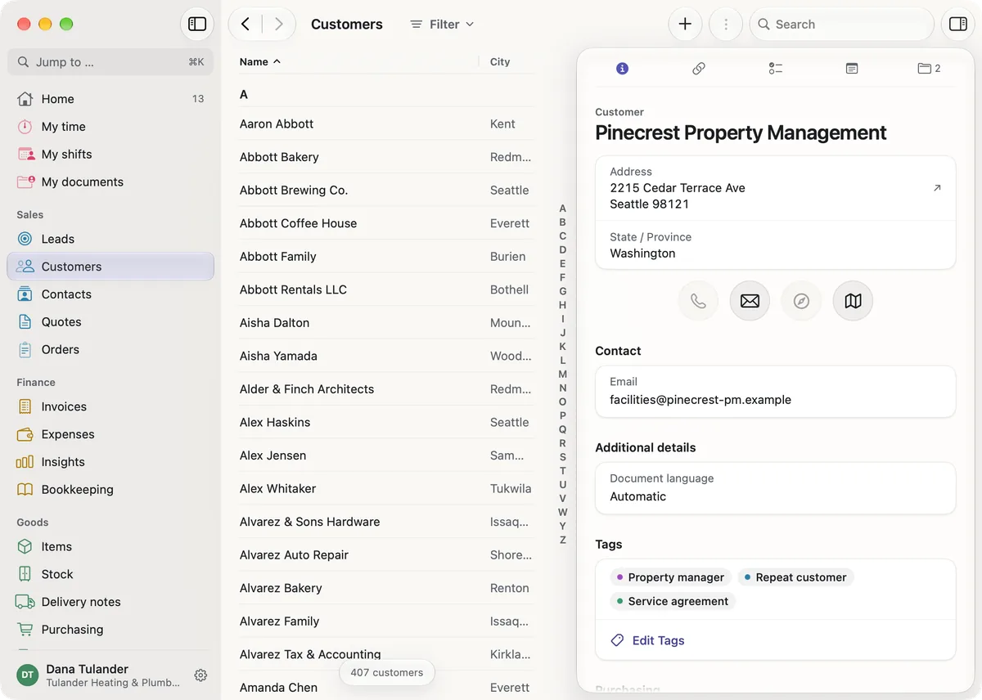This screenshot has width=982, height=700.
Task: Open My documents in sidebar
Action: [x=110, y=182]
